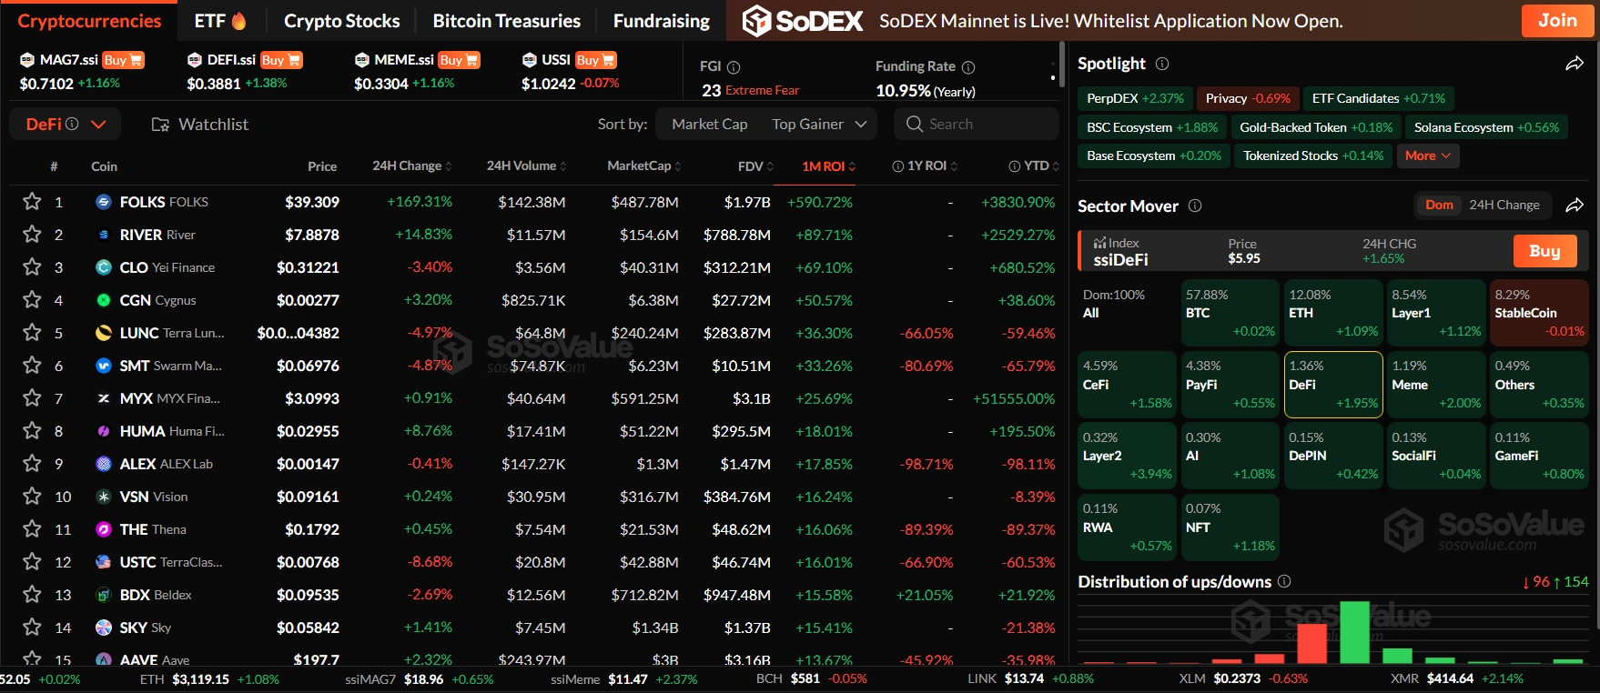Screen dimensions: 1600x693
Task: Click the share icon for Sector Mover
Action: pyautogui.click(x=1574, y=206)
